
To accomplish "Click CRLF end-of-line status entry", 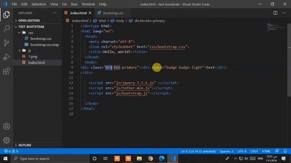I will pyautogui.click(x=254, y=151).
